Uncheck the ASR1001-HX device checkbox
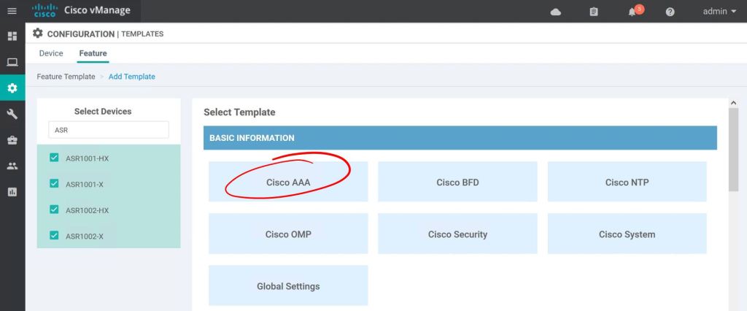The height and width of the screenshot is (311, 747). pyautogui.click(x=54, y=158)
